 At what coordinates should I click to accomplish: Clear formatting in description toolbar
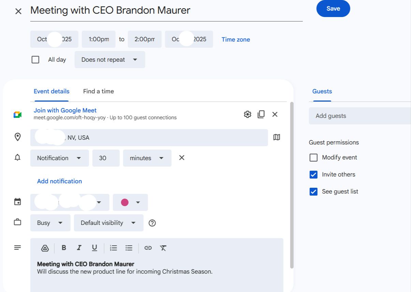click(x=163, y=248)
